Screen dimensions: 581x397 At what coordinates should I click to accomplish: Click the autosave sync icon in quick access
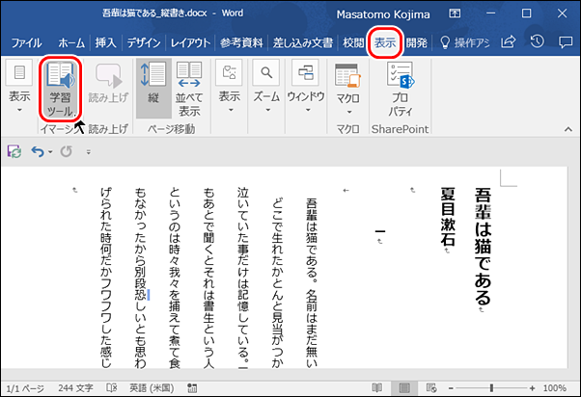tap(14, 151)
